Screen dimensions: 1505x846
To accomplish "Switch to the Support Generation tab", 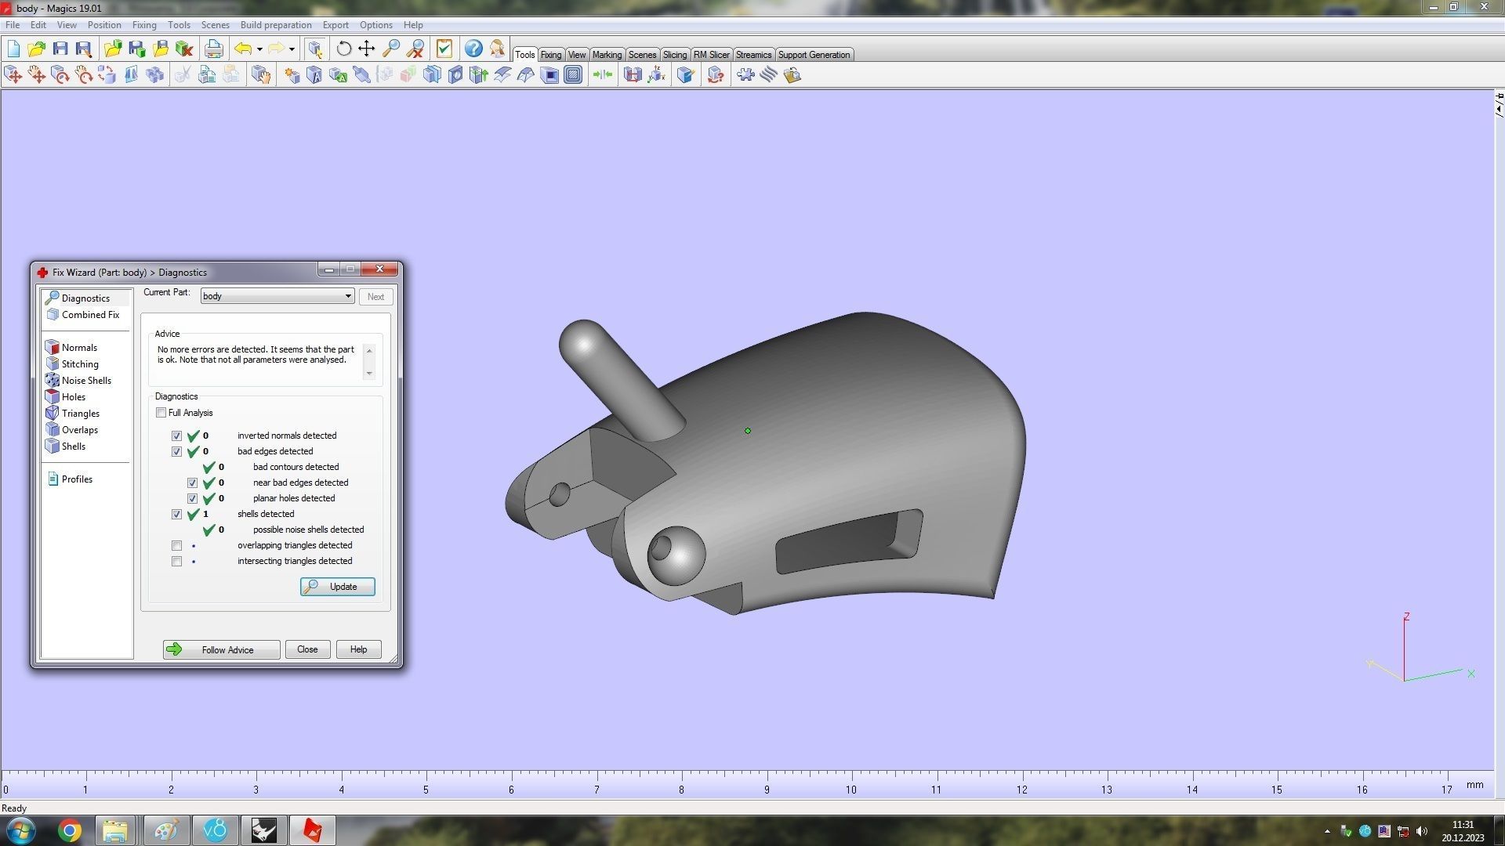I will 814,55.
